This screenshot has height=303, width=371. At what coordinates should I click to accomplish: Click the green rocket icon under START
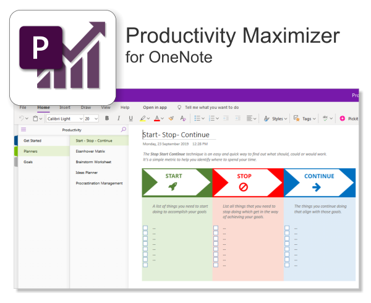click(173, 187)
